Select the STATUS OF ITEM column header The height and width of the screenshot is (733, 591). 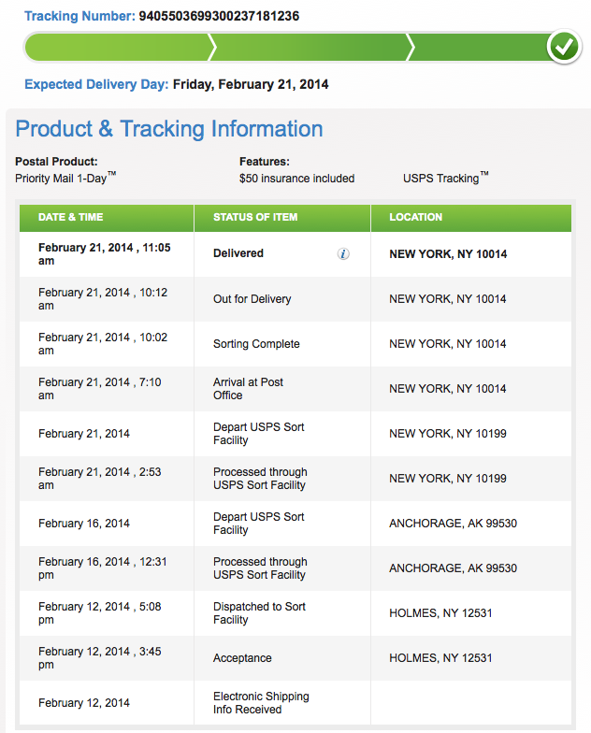click(x=255, y=217)
